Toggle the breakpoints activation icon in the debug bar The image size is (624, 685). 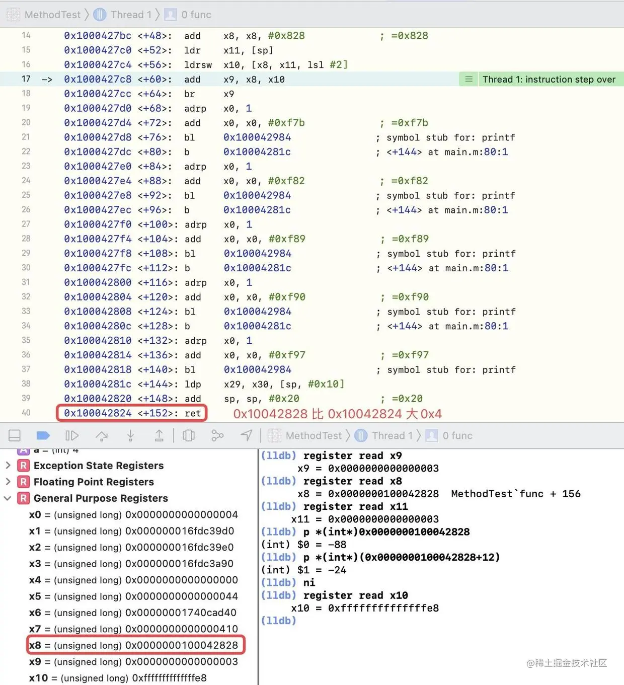[44, 435]
